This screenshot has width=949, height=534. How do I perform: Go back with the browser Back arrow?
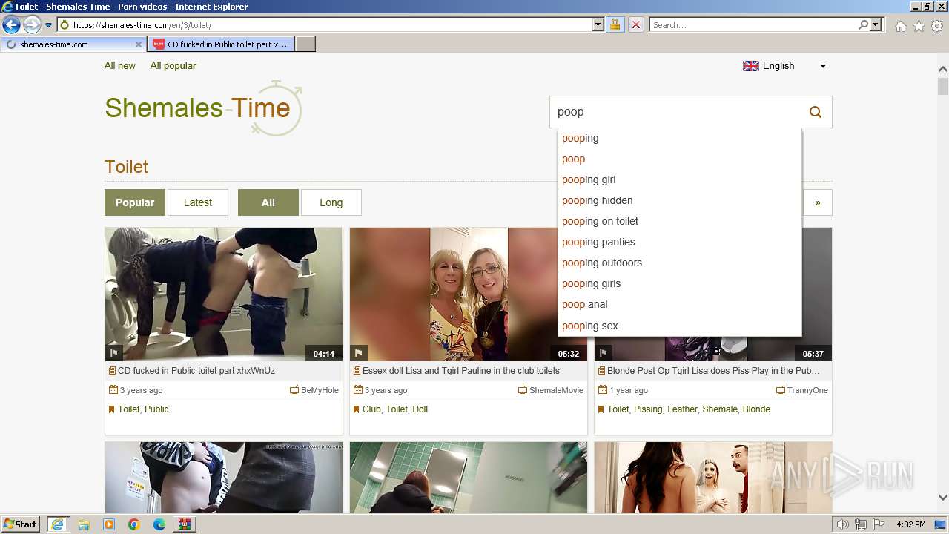11,25
